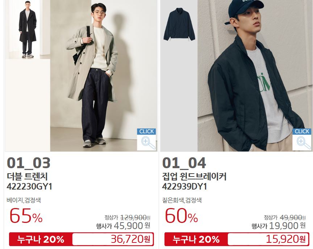Click the 베이지,검정색 color options text
313x249 pixels.
24,200
